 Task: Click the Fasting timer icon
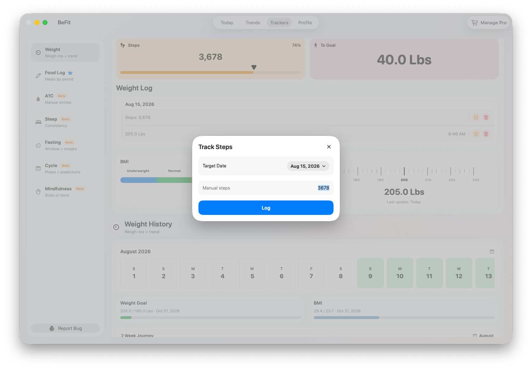(x=38, y=145)
